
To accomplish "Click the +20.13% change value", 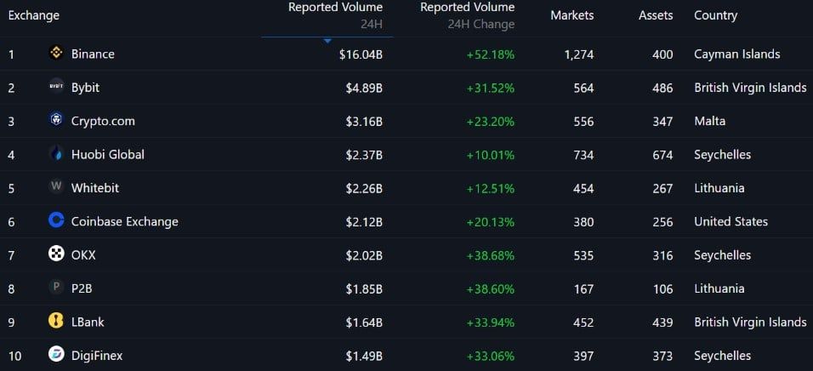I will coord(491,222).
